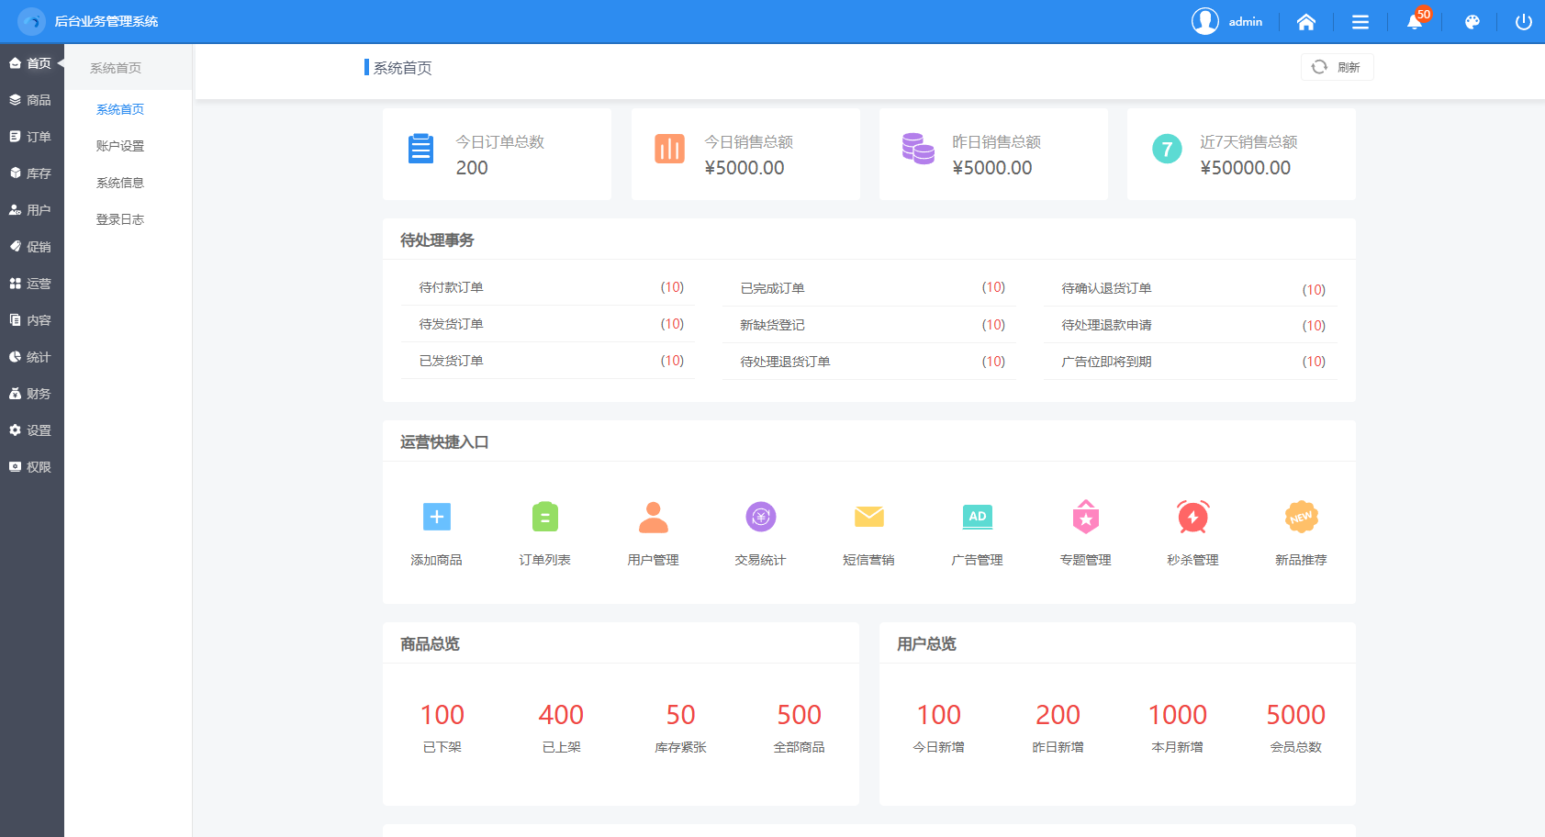Click the 添加商品 shortcut icon

click(x=437, y=517)
